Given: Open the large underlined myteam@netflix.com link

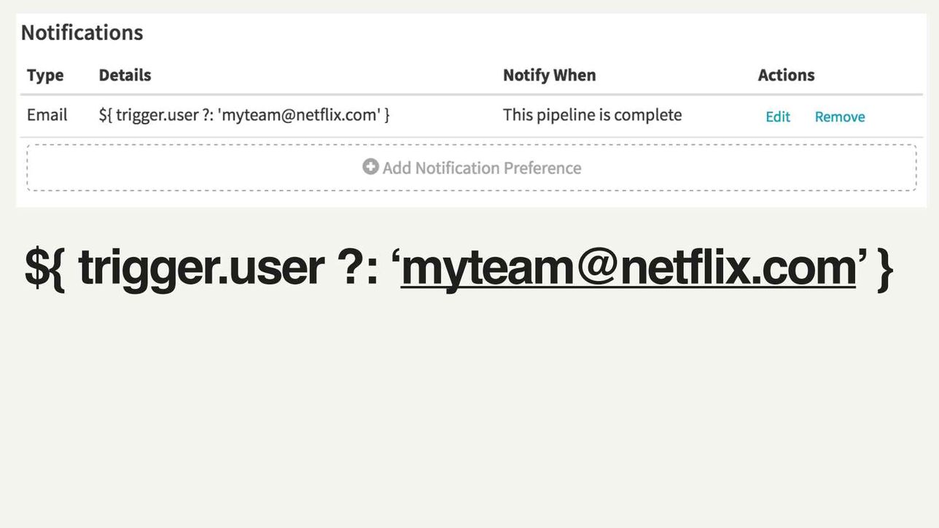Looking at the screenshot, I should [x=628, y=268].
